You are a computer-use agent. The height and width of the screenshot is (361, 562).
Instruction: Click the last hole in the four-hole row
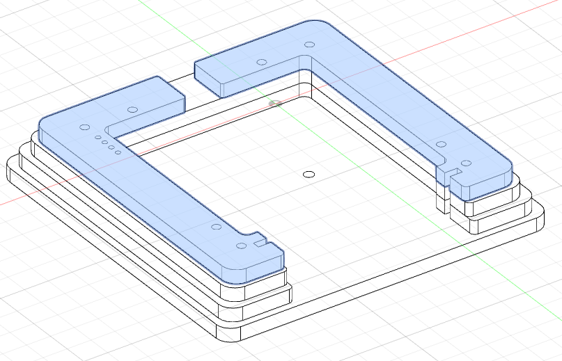click(x=118, y=152)
